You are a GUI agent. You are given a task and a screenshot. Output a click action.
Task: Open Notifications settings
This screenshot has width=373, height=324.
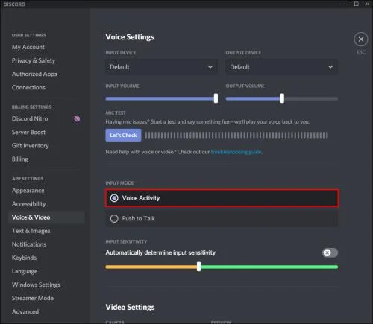(x=29, y=244)
